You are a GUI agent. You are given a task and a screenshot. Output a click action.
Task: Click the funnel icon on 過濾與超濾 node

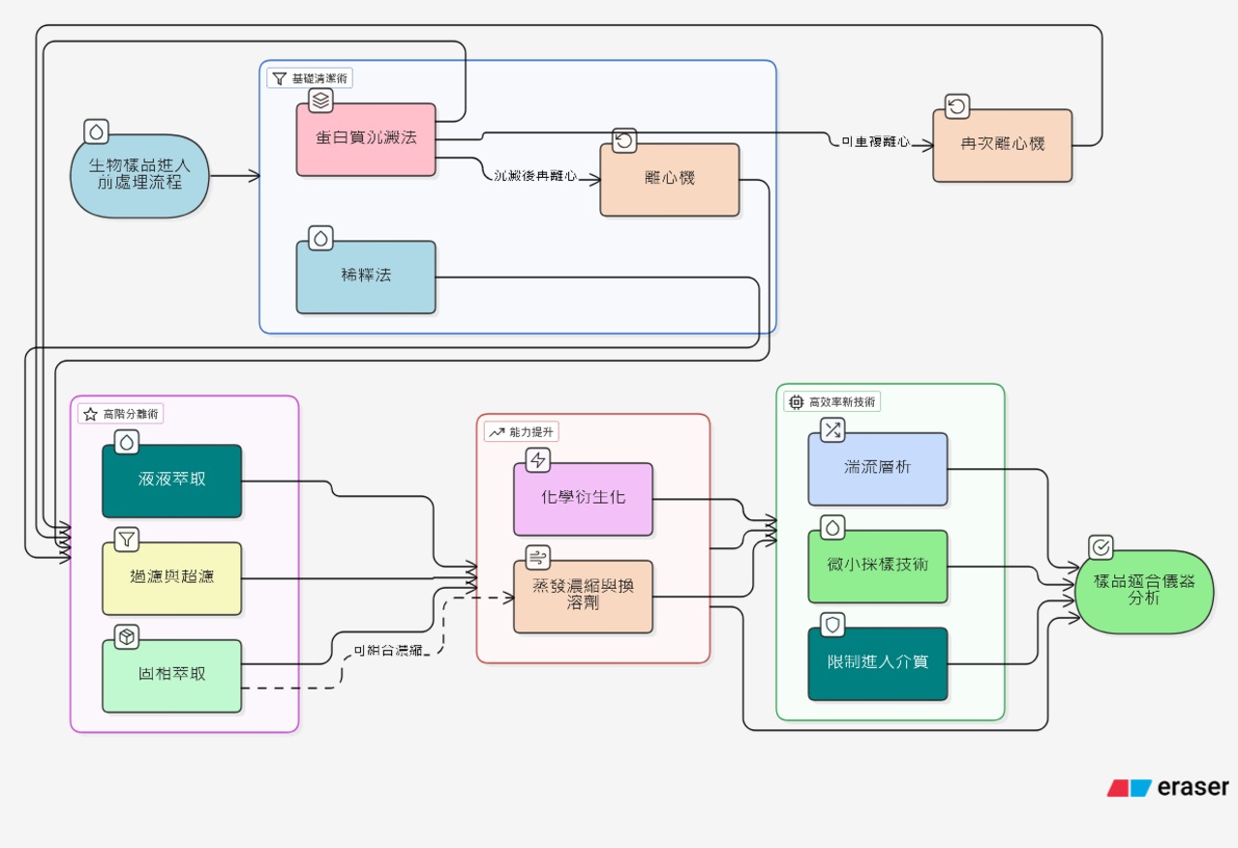[x=127, y=539]
